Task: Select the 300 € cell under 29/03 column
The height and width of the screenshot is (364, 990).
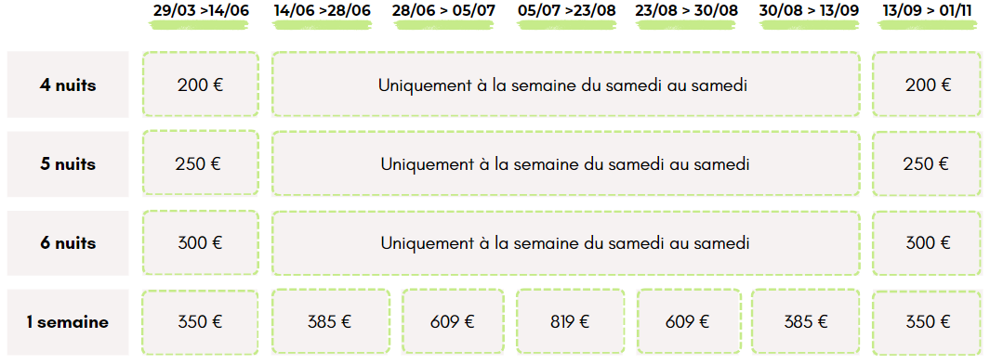Action: (x=201, y=243)
